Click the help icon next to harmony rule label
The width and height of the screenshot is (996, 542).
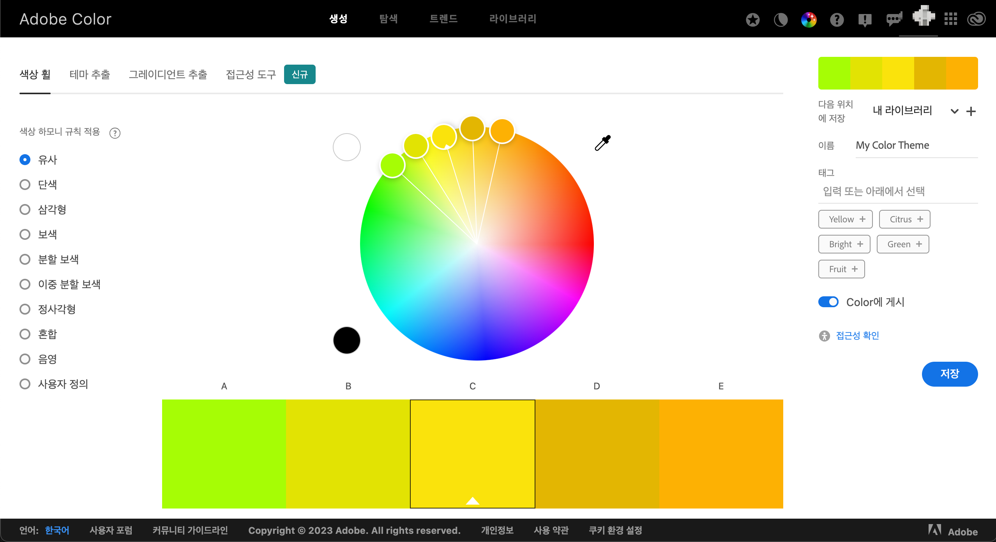click(115, 133)
